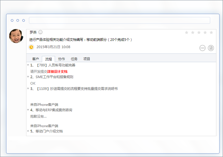Viewport: 223px width, 157px height.
Task: Open the document detail icon
Action: click(x=211, y=48)
